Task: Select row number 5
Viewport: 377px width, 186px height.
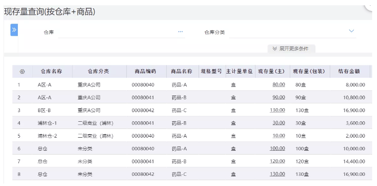Action: click(x=19, y=136)
